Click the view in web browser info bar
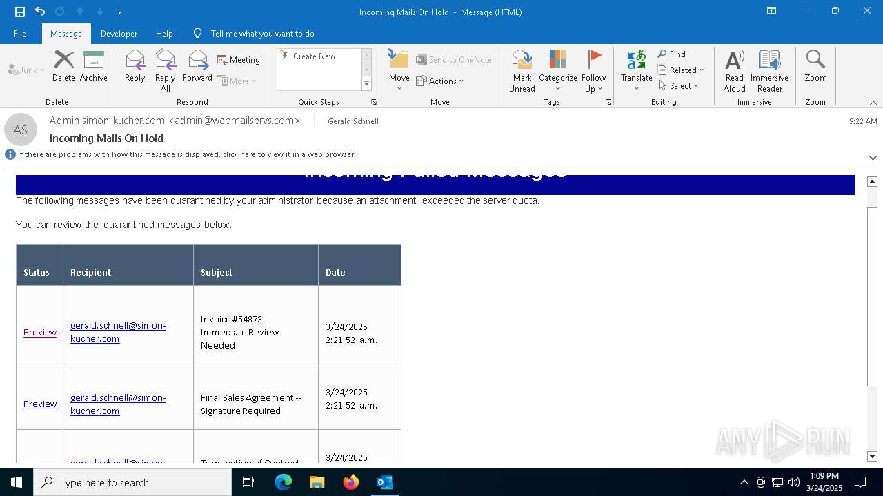Image resolution: width=883 pixels, height=496 pixels. (186, 155)
